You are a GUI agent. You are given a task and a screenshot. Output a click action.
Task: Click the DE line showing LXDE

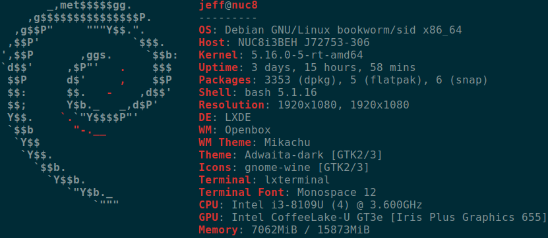click(x=225, y=118)
